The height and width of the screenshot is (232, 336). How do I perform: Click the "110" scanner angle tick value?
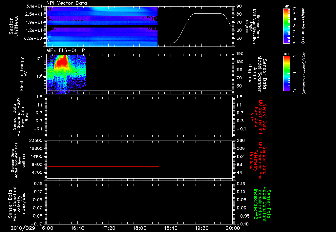coord(239,70)
